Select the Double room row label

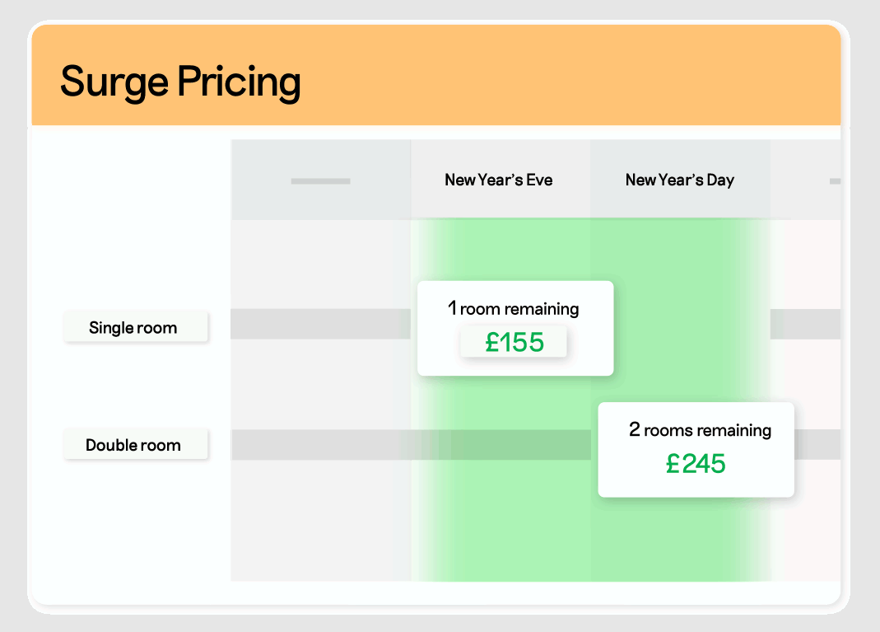click(133, 446)
